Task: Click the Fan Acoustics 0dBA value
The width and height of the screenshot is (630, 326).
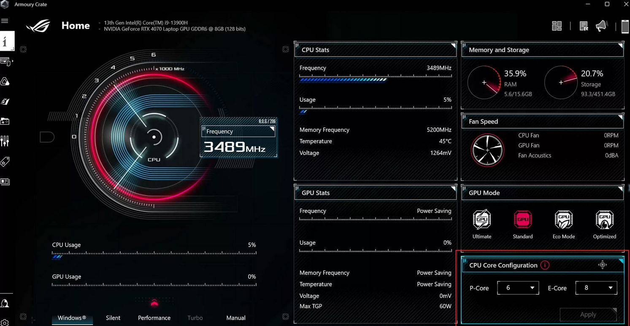Action: [612, 155]
